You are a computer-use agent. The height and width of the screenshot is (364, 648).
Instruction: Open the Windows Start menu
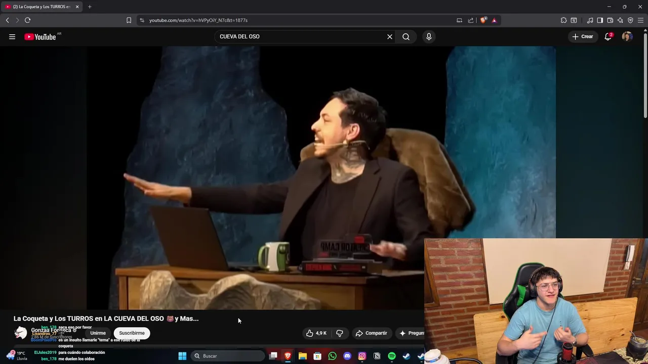(182, 356)
